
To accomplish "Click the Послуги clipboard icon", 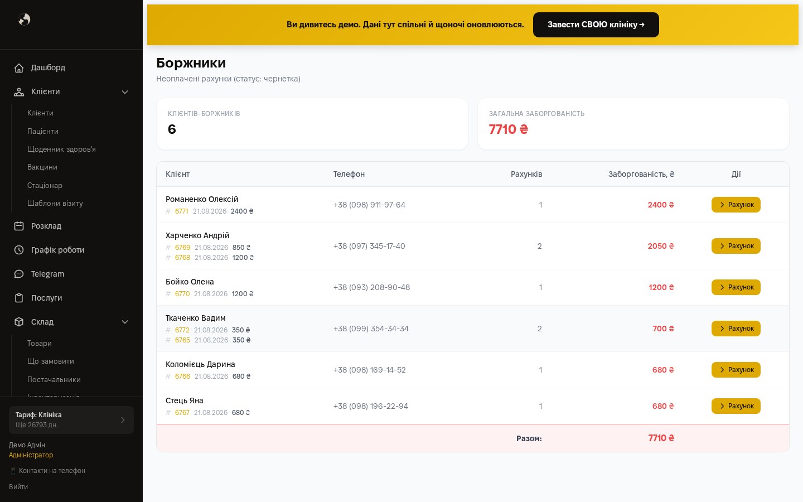I will (x=19, y=298).
